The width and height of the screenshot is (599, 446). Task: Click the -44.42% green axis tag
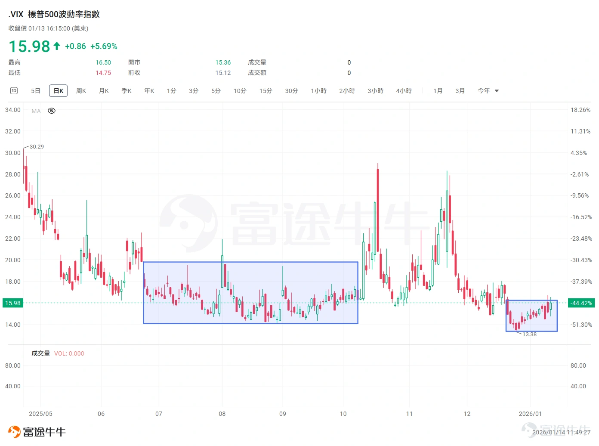(x=581, y=303)
